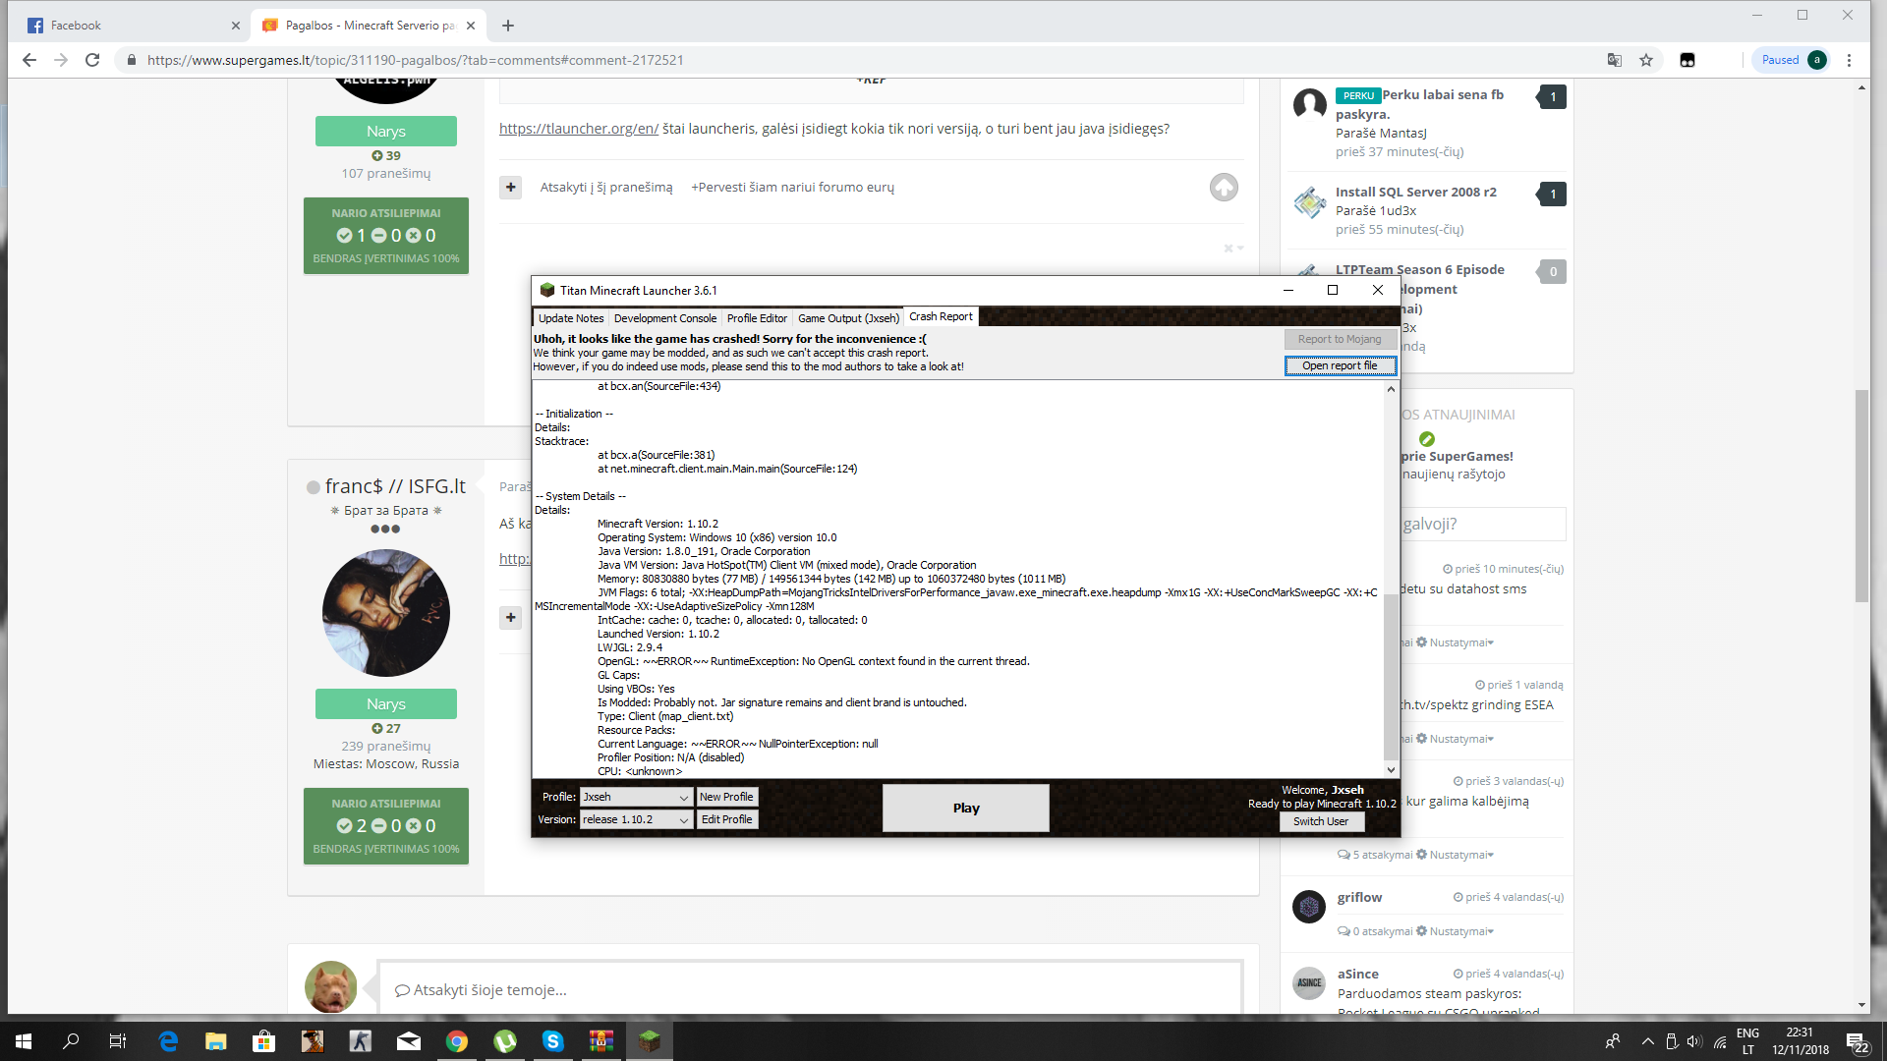Click the translate page icon in address bar

(1615, 60)
